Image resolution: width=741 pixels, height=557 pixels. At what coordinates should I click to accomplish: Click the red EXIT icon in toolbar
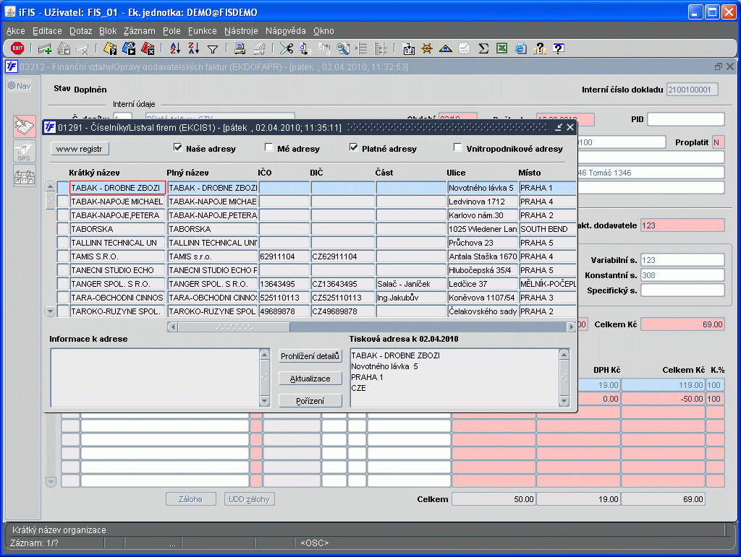pyautogui.click(x=17, y=48)
